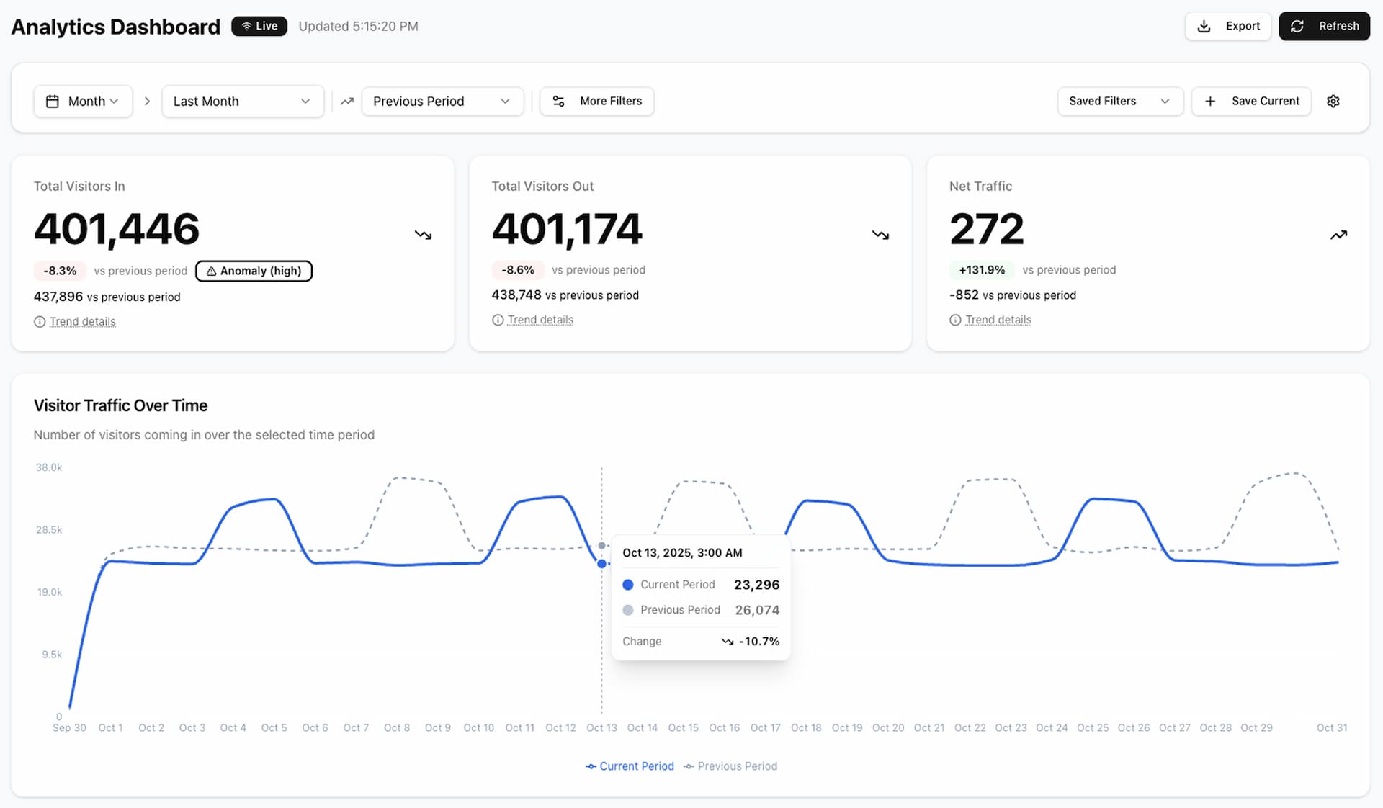
Task: Click the refresh arrows icon
Action: (1297, 26)
